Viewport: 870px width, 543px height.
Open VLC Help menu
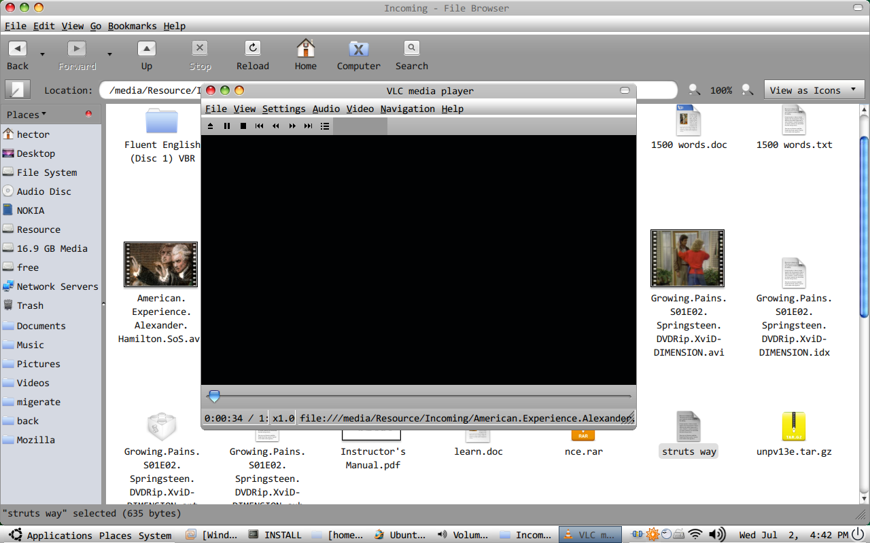[453, 109]
